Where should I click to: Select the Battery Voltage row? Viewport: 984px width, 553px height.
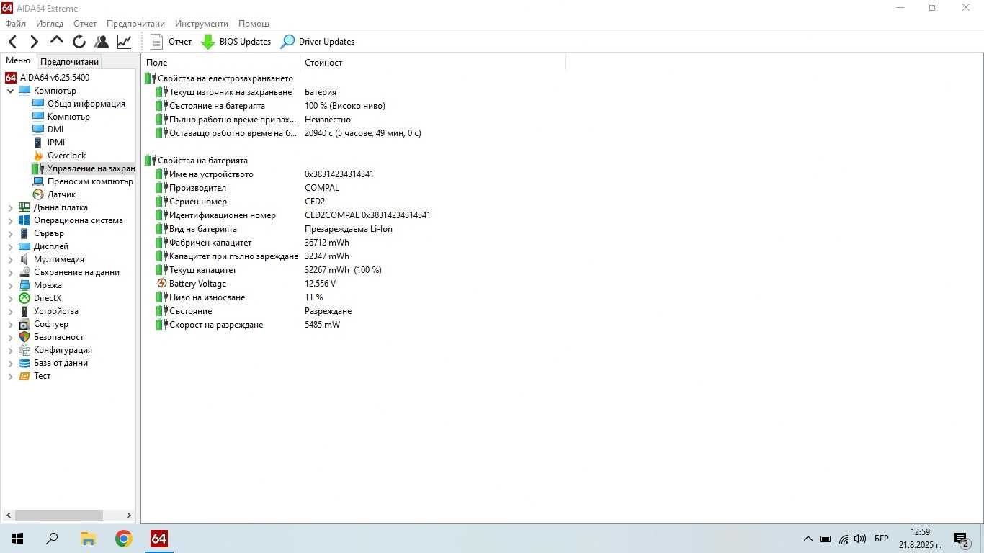pyautogui.click(x=246, y=284)
